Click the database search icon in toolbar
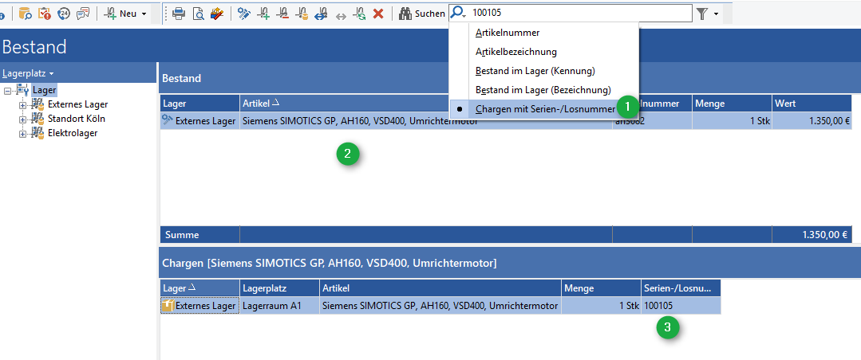The width and height of the screenshot is (861, 360). coord(26,14)
